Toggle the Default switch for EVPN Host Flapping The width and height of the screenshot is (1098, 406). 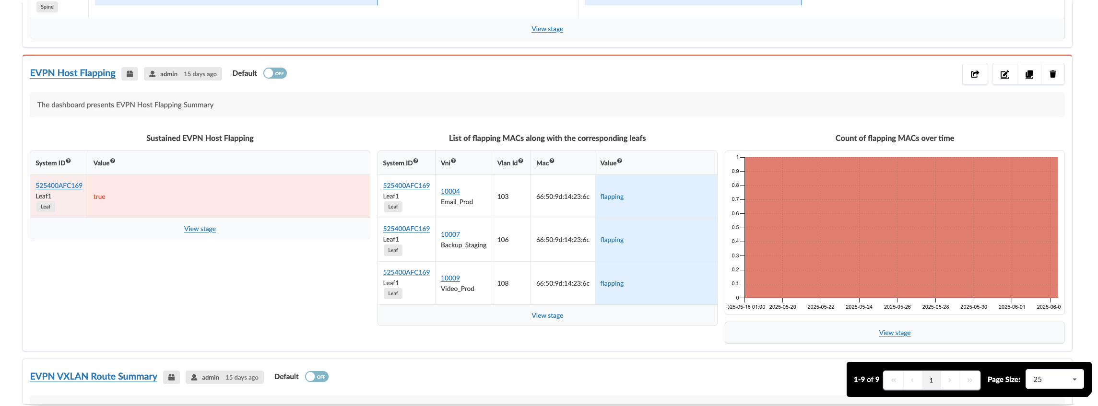pos(275,73)
